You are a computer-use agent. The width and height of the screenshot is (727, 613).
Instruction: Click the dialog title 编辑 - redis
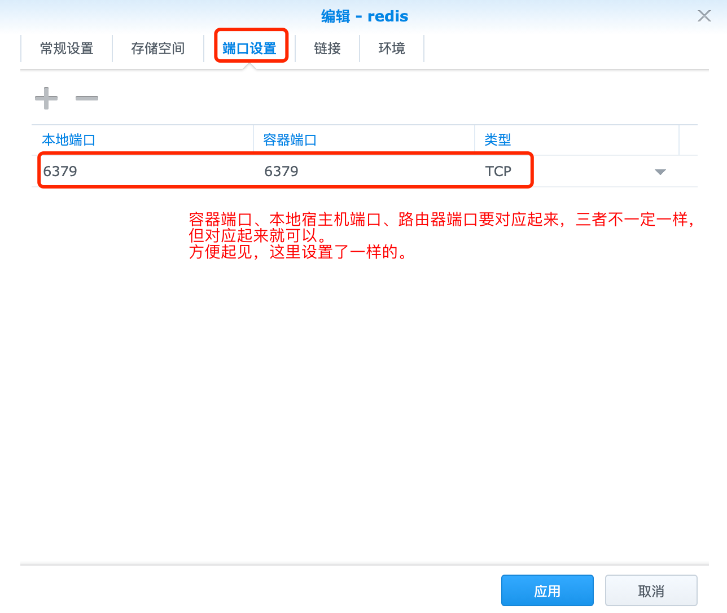coord(365,16)
